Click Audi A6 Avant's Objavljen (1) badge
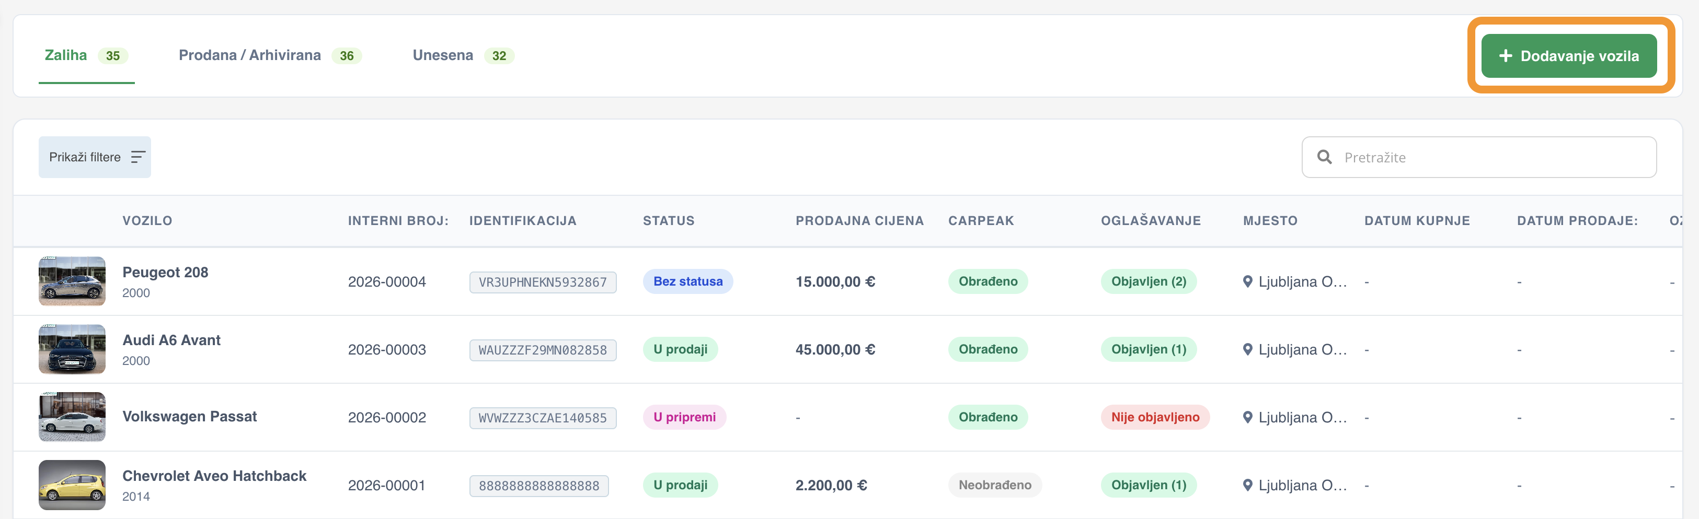This screenshot has width=1699, height=519. point(1149,349)
